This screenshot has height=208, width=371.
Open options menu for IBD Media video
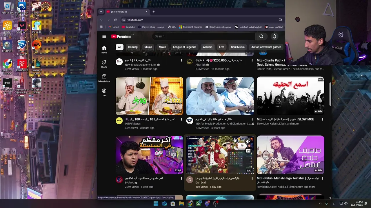pyautogui.click(x=252, y=120)
